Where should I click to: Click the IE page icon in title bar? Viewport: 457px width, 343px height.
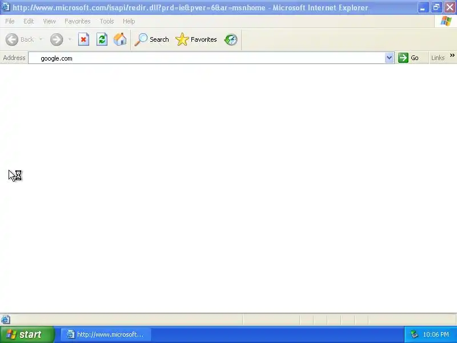point(6,6)
